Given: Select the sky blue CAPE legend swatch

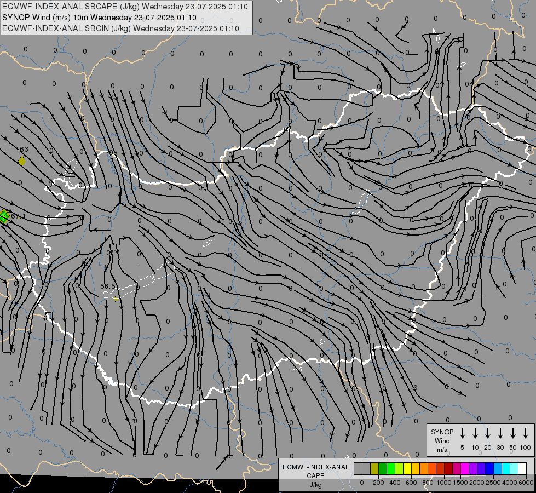Looking at the screenshot, I should 497,468.
